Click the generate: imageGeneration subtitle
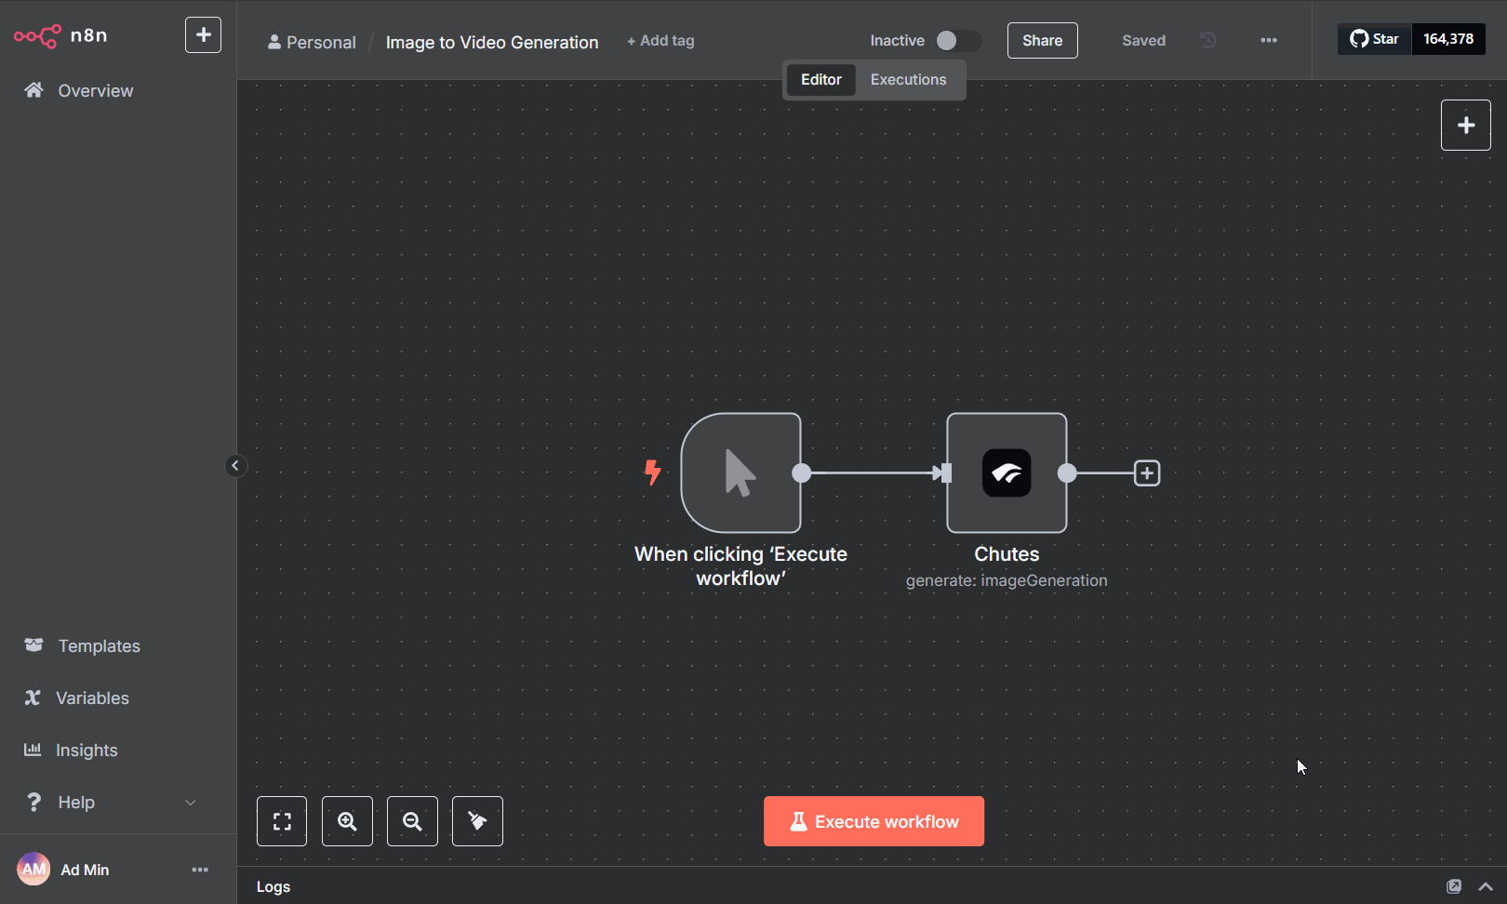This screenshot has height=904, width=1507. point(1007,580)
